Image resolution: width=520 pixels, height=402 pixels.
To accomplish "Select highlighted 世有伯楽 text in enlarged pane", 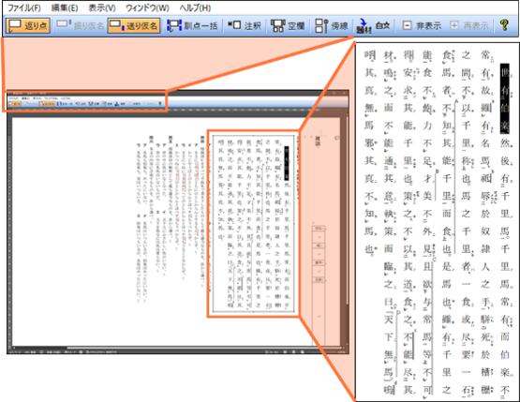I will (x=505, y=98).
